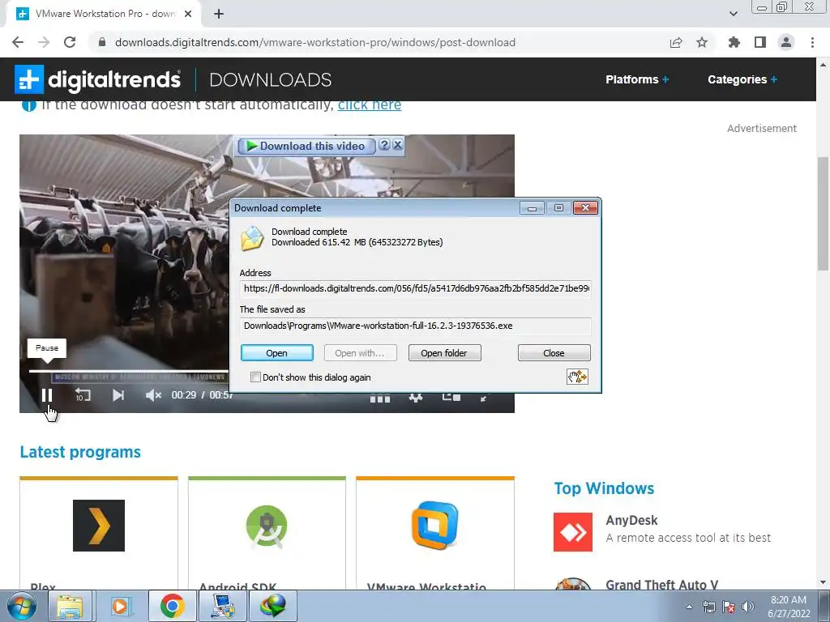Open Internet Download Manager taskbar icon
Viewport: 830px width, 622px height.
pyautogui.click(x=272, y=606)
